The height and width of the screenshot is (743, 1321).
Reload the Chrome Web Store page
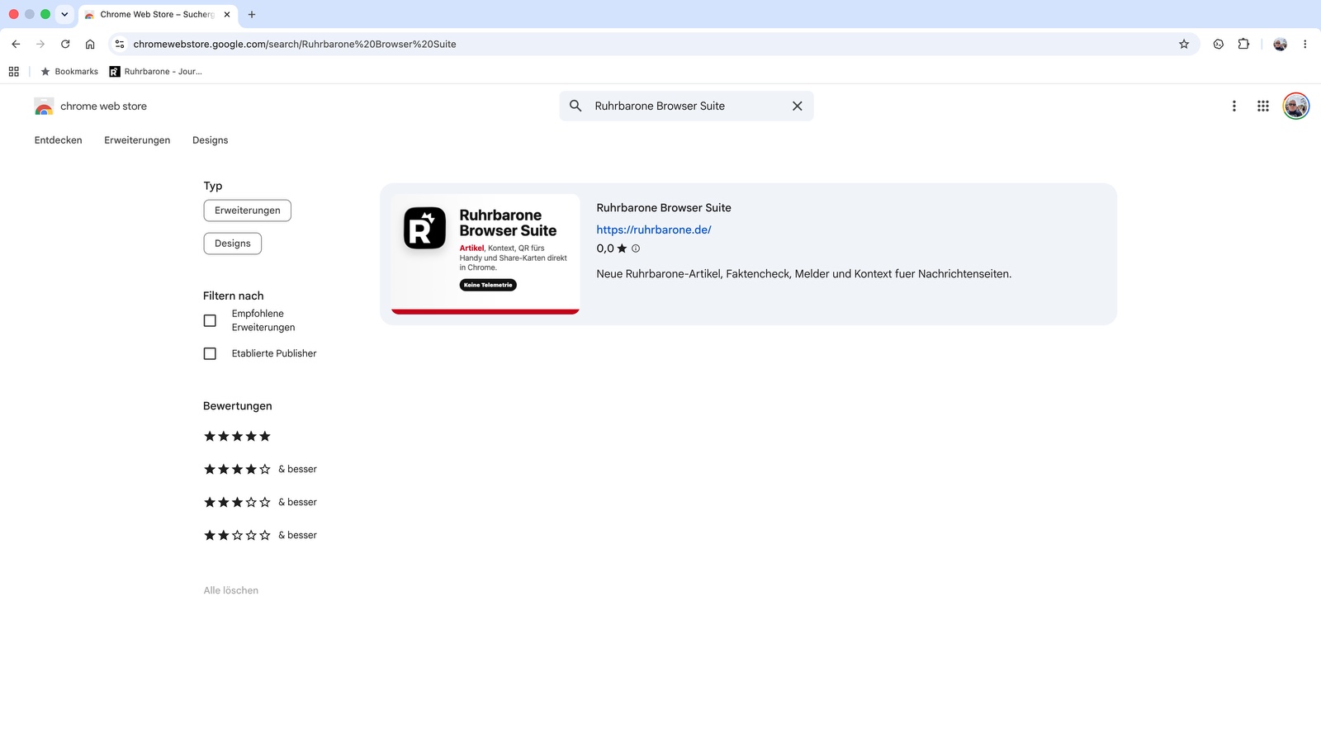pyautogui.click(x=65, y=44)
